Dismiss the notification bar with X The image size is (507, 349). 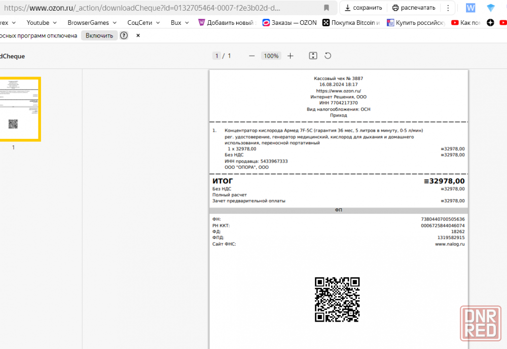[x=138, y=35]
